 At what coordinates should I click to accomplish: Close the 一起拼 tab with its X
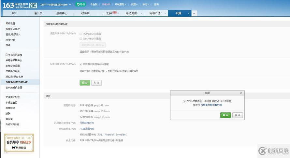click(118, 13)
